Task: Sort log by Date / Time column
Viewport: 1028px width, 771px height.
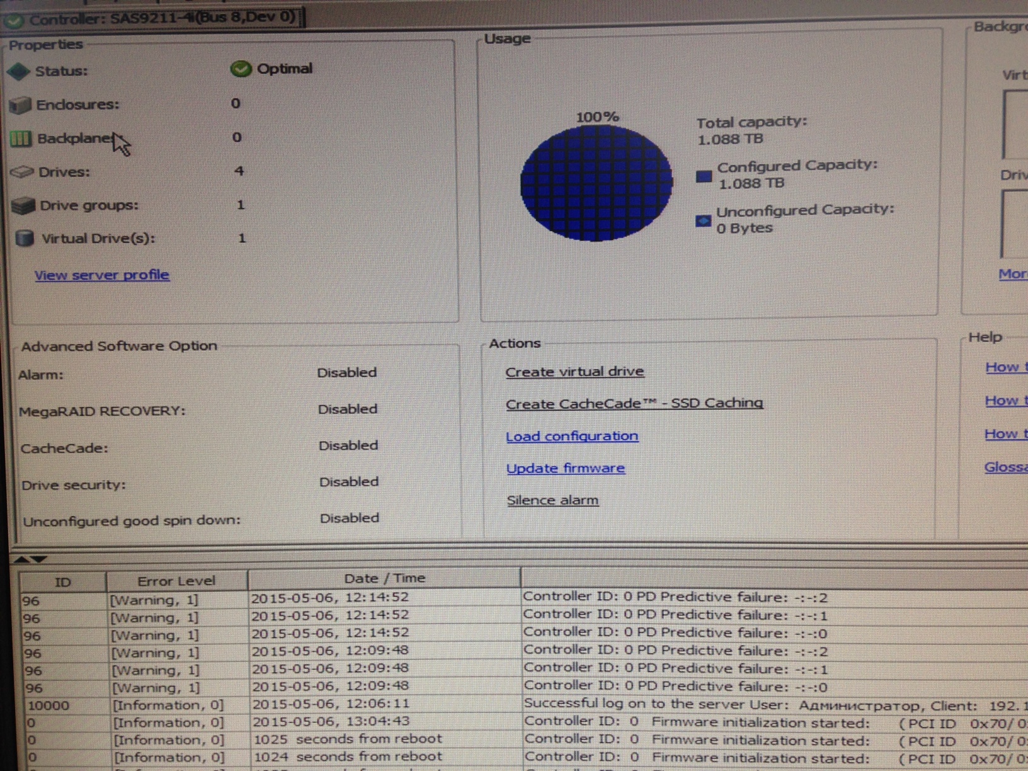Action: (384, 578)
